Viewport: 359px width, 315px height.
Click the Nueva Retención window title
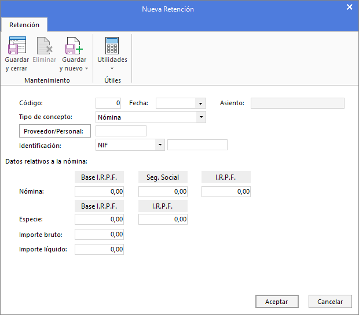click(x=168, y=9)
